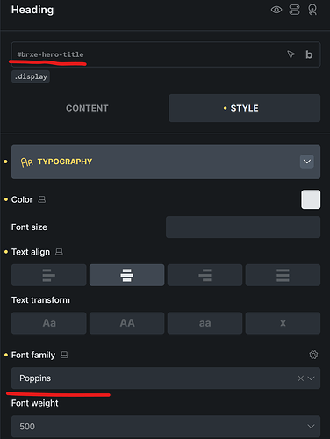330x439 pixels.
Task: Open the Font weight 500 dropdown
Action: [x=166, y=426]
